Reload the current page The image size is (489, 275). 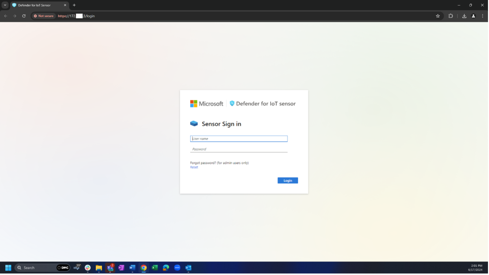click(x=24, y=16)
